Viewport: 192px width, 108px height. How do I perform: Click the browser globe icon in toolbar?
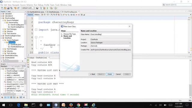pyautogui.click(x=37, y=8)
